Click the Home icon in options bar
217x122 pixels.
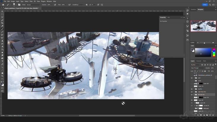(x=3, y=5)
